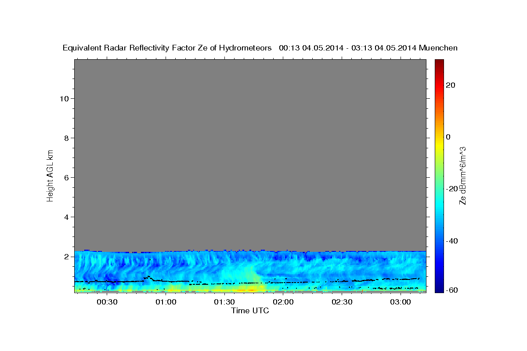The height and width of the screenshot is (351, 527).
Task: Click the colorbar value '-40'
Action: click(x=452, y=241)
